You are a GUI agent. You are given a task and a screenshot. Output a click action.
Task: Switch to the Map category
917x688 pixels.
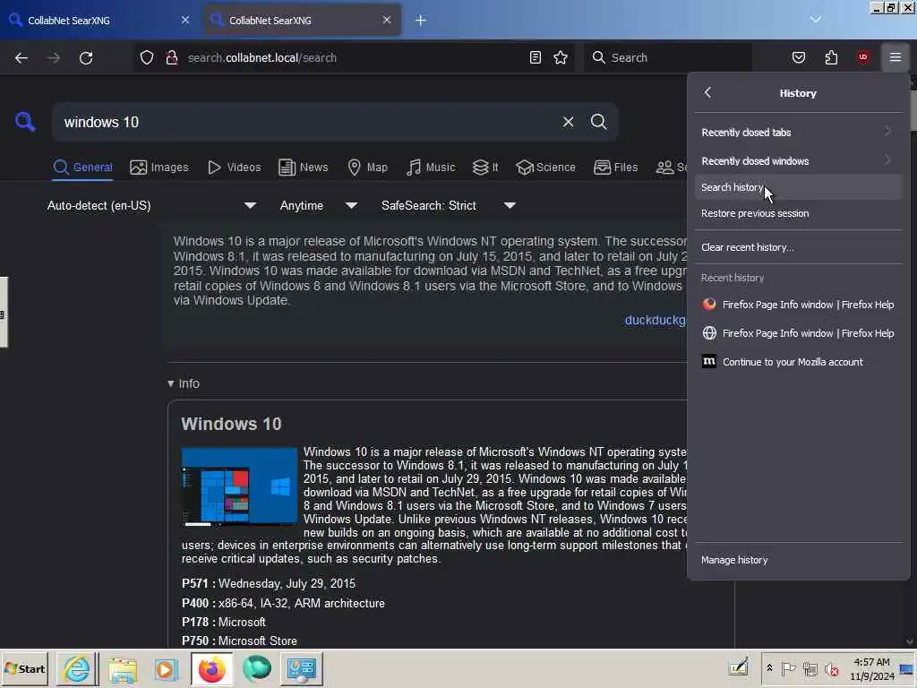coord(367,168)
